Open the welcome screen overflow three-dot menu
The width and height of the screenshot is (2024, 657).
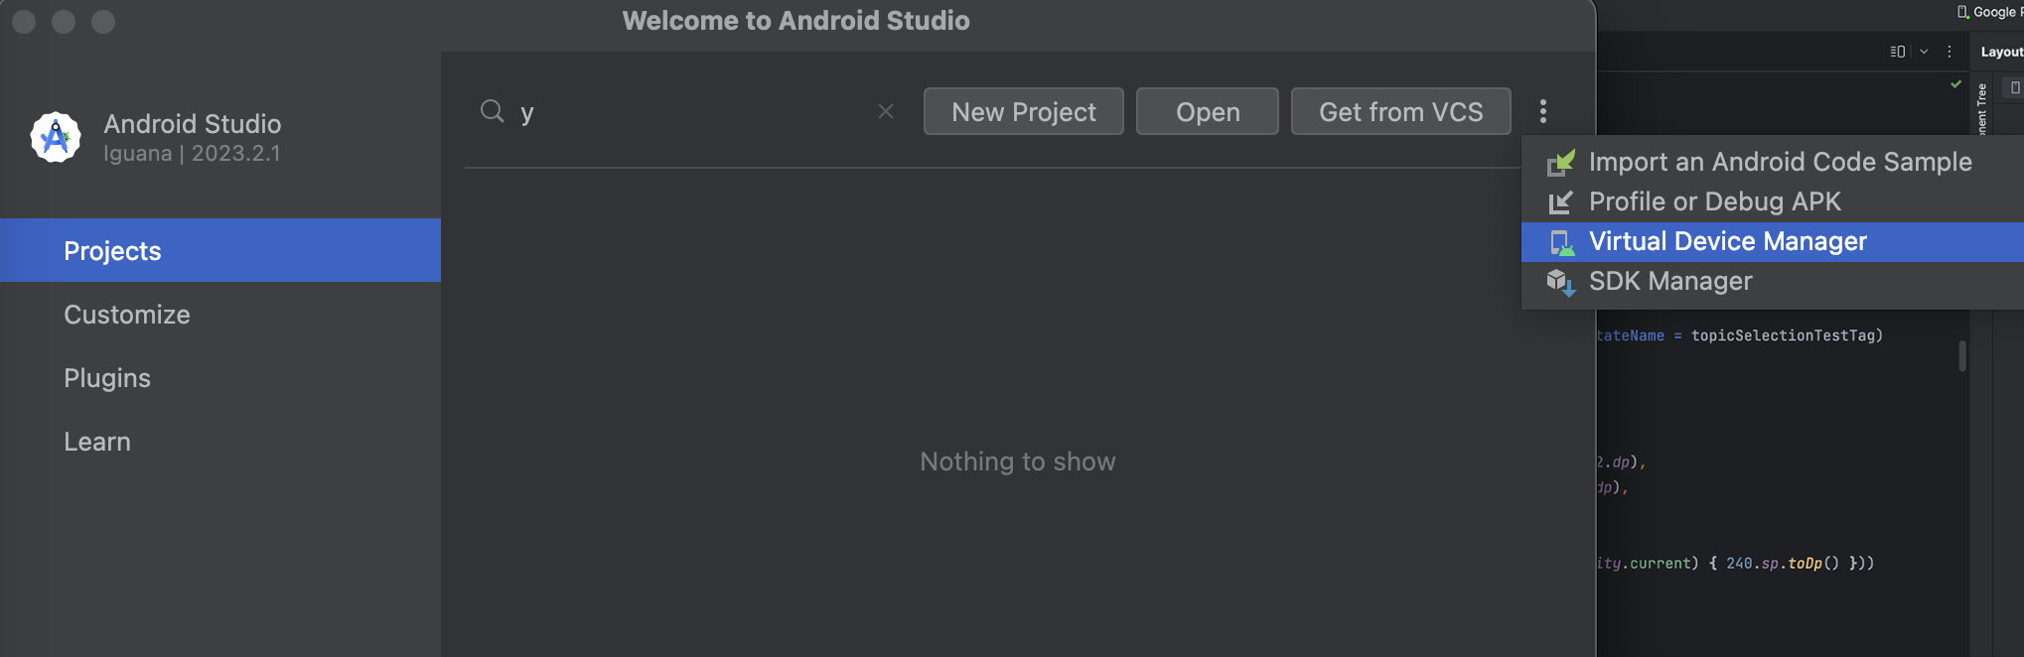point(1543,111)
